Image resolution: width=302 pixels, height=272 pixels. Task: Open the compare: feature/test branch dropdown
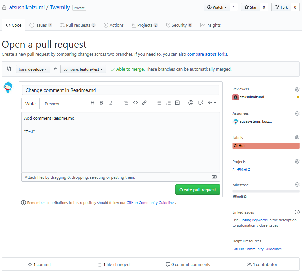[83, 69]
